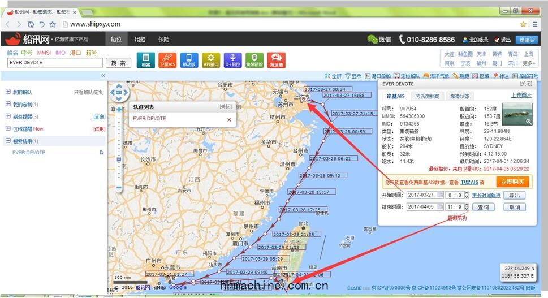Image resolution: width=548 pixels, height=298 pixels.
Task: Open the 定位船队 map tool
Action: click(407, 76)
